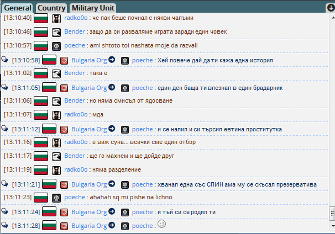Click the Bulgarian flag at 13:11:23

[41, 198]
